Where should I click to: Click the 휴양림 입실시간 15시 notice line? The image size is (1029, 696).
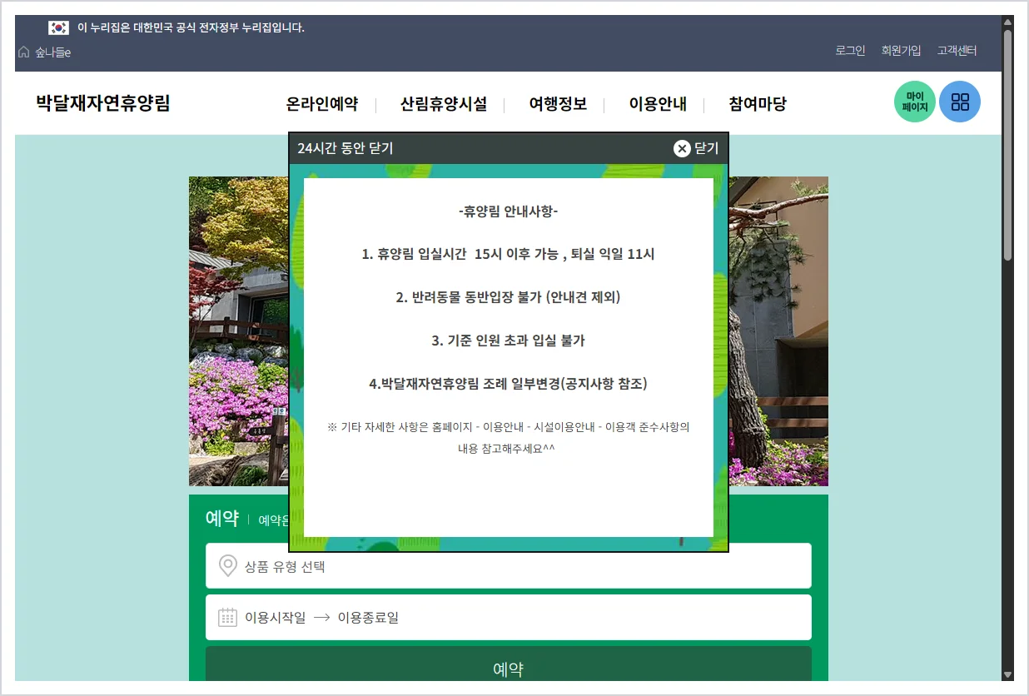pos(509,254)
